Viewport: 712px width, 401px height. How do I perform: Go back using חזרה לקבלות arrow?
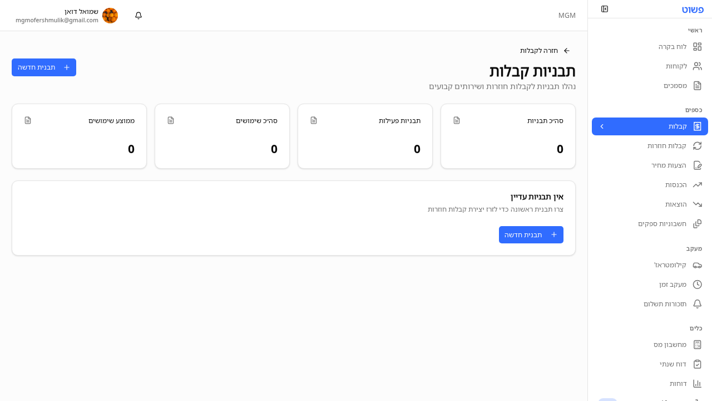point(566,50)
